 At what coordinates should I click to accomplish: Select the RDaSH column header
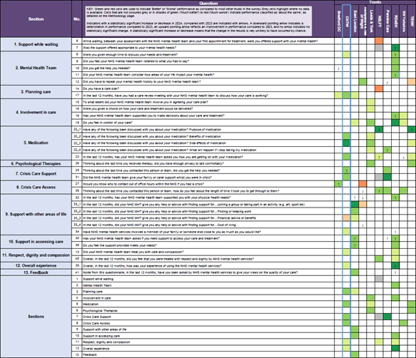click(x=395, y=21)
